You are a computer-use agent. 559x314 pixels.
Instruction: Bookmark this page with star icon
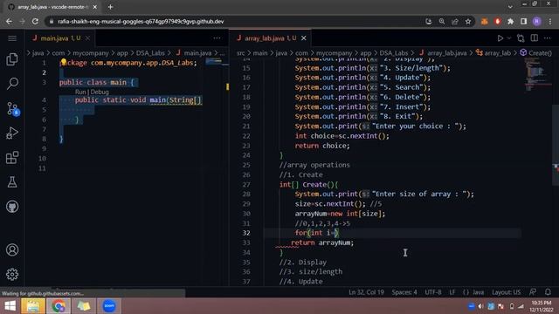click(x=468, y=21)
